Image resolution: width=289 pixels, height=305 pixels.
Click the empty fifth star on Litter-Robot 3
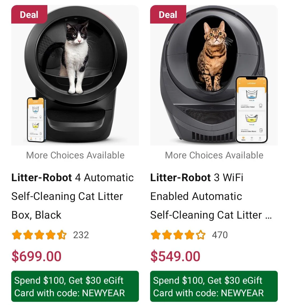click(x=201, y=235)
